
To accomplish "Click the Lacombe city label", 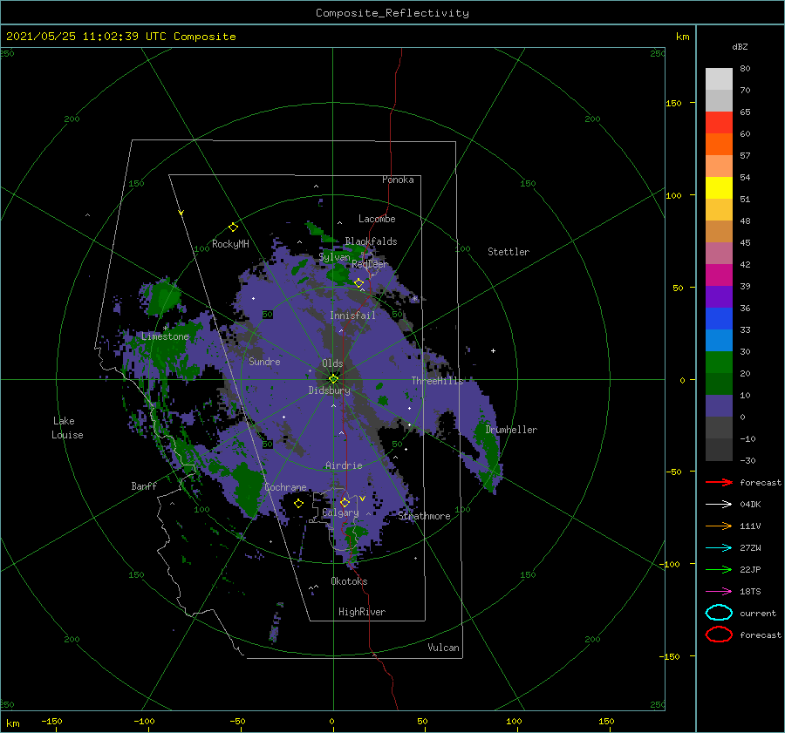I will [377, 219].
